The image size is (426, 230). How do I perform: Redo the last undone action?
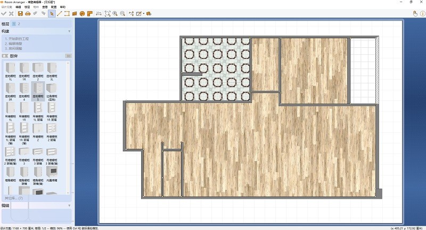43,14
